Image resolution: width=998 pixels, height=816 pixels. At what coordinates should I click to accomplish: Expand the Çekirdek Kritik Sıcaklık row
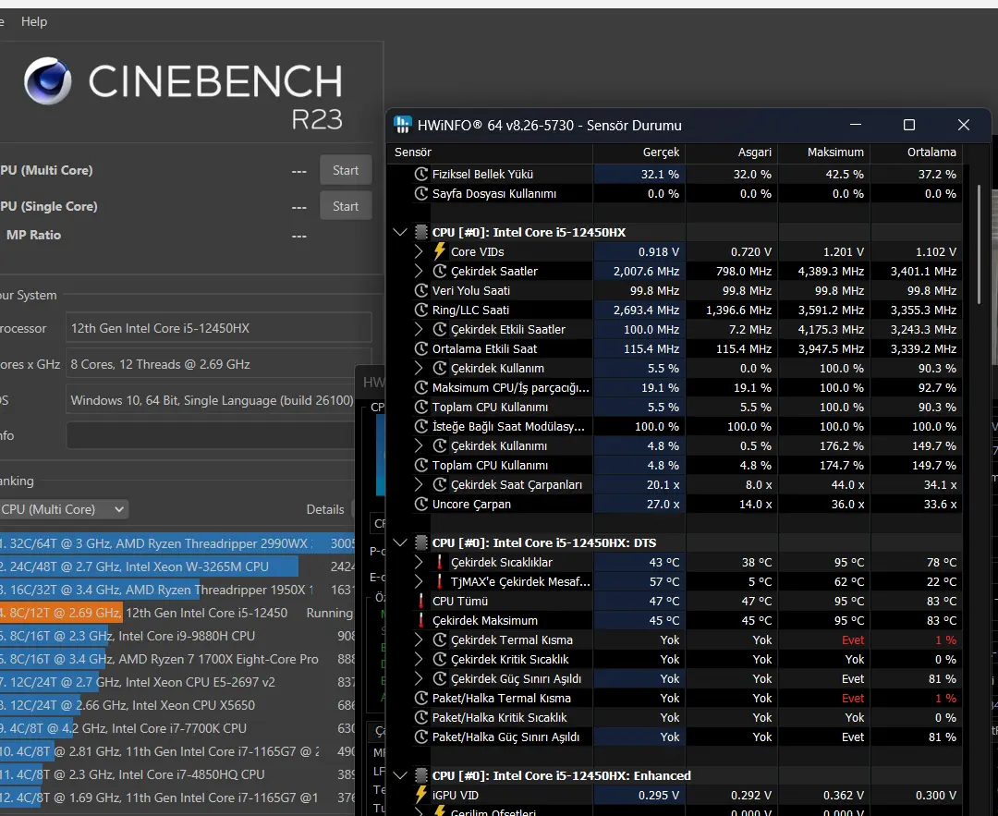coord(419,660)
